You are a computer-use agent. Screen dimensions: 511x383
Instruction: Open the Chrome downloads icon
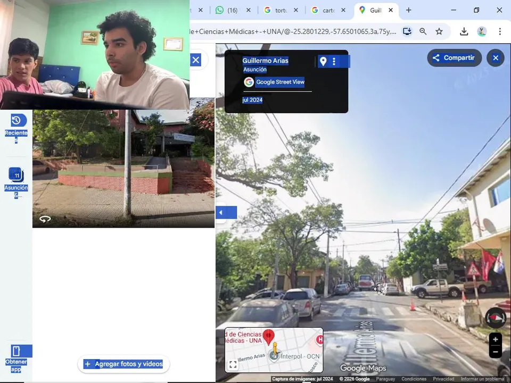tap(464, 31)
